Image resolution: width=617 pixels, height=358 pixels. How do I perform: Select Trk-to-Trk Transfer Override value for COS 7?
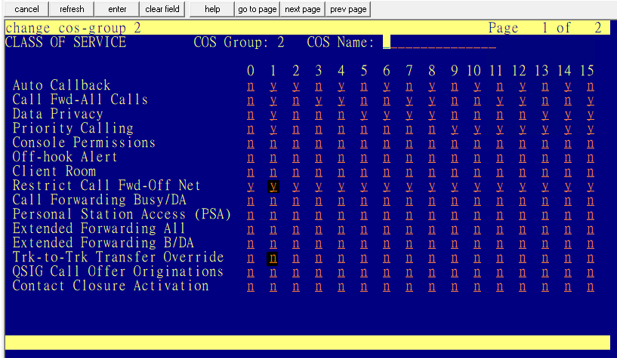[x=409, y=258]
